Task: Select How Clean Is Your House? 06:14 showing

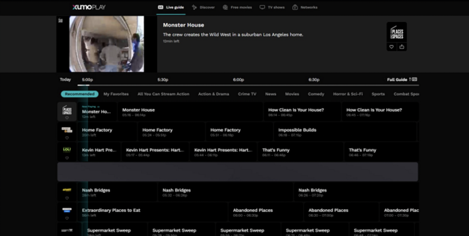Action: [302, 112]
